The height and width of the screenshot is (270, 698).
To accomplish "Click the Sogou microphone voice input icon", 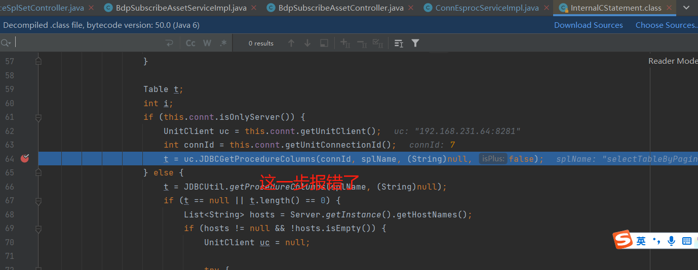I will pyautogui.click(x=672, y=241).
